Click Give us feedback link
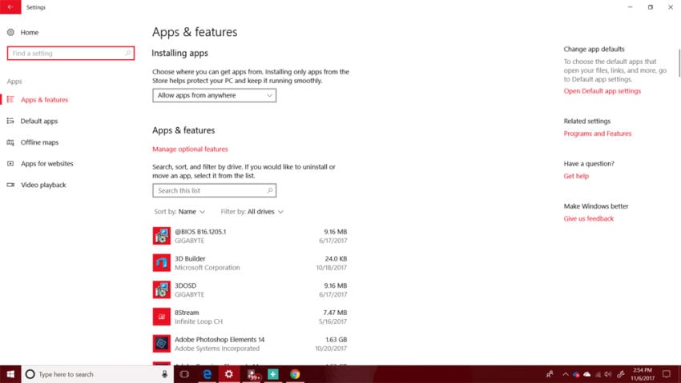681x383 pixels. [589, 218]
